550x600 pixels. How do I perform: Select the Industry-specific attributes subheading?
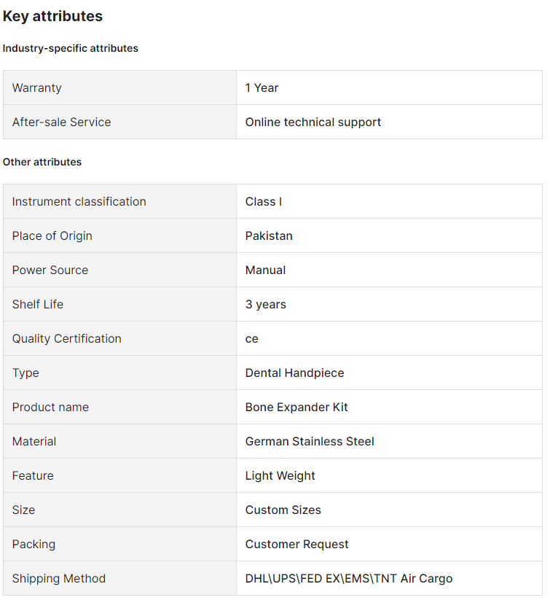pyautogui.click(x=71, y=48)
